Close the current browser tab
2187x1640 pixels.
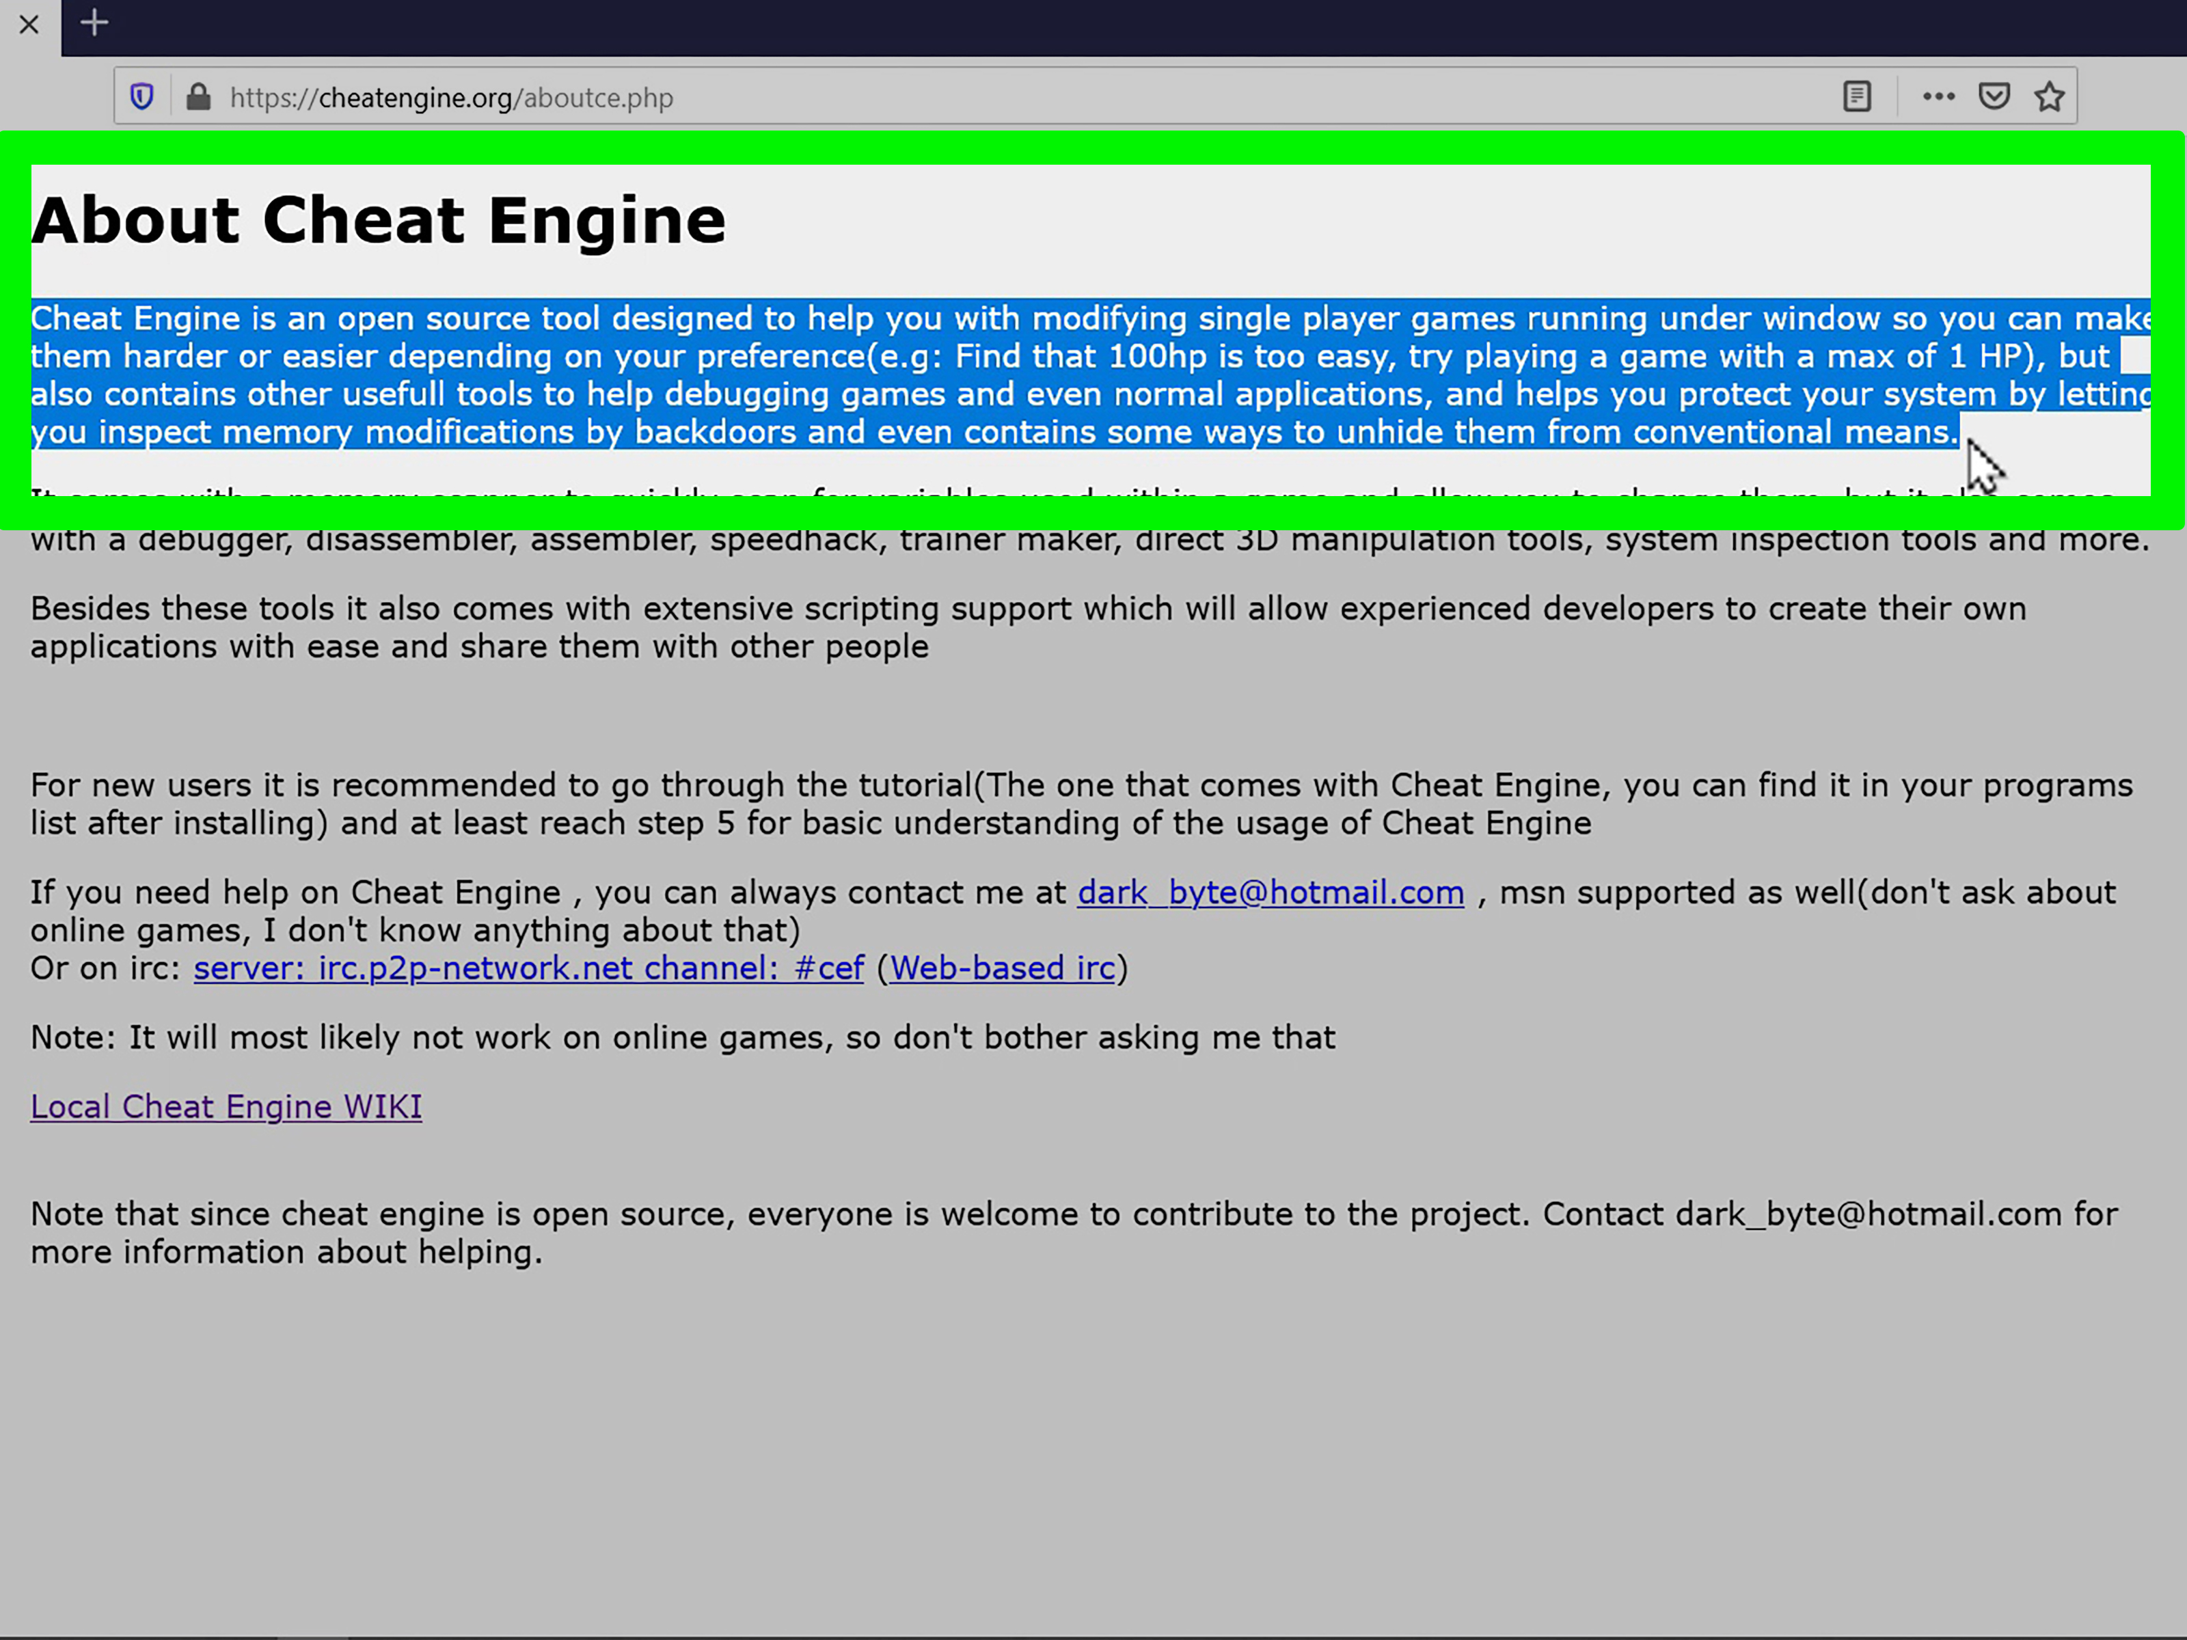point(29,25)
